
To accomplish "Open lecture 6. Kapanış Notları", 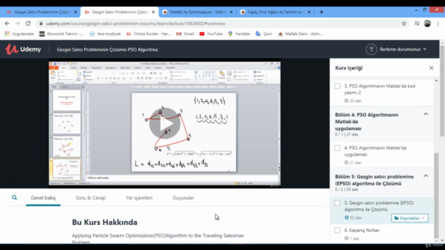I will click(362, 230).
